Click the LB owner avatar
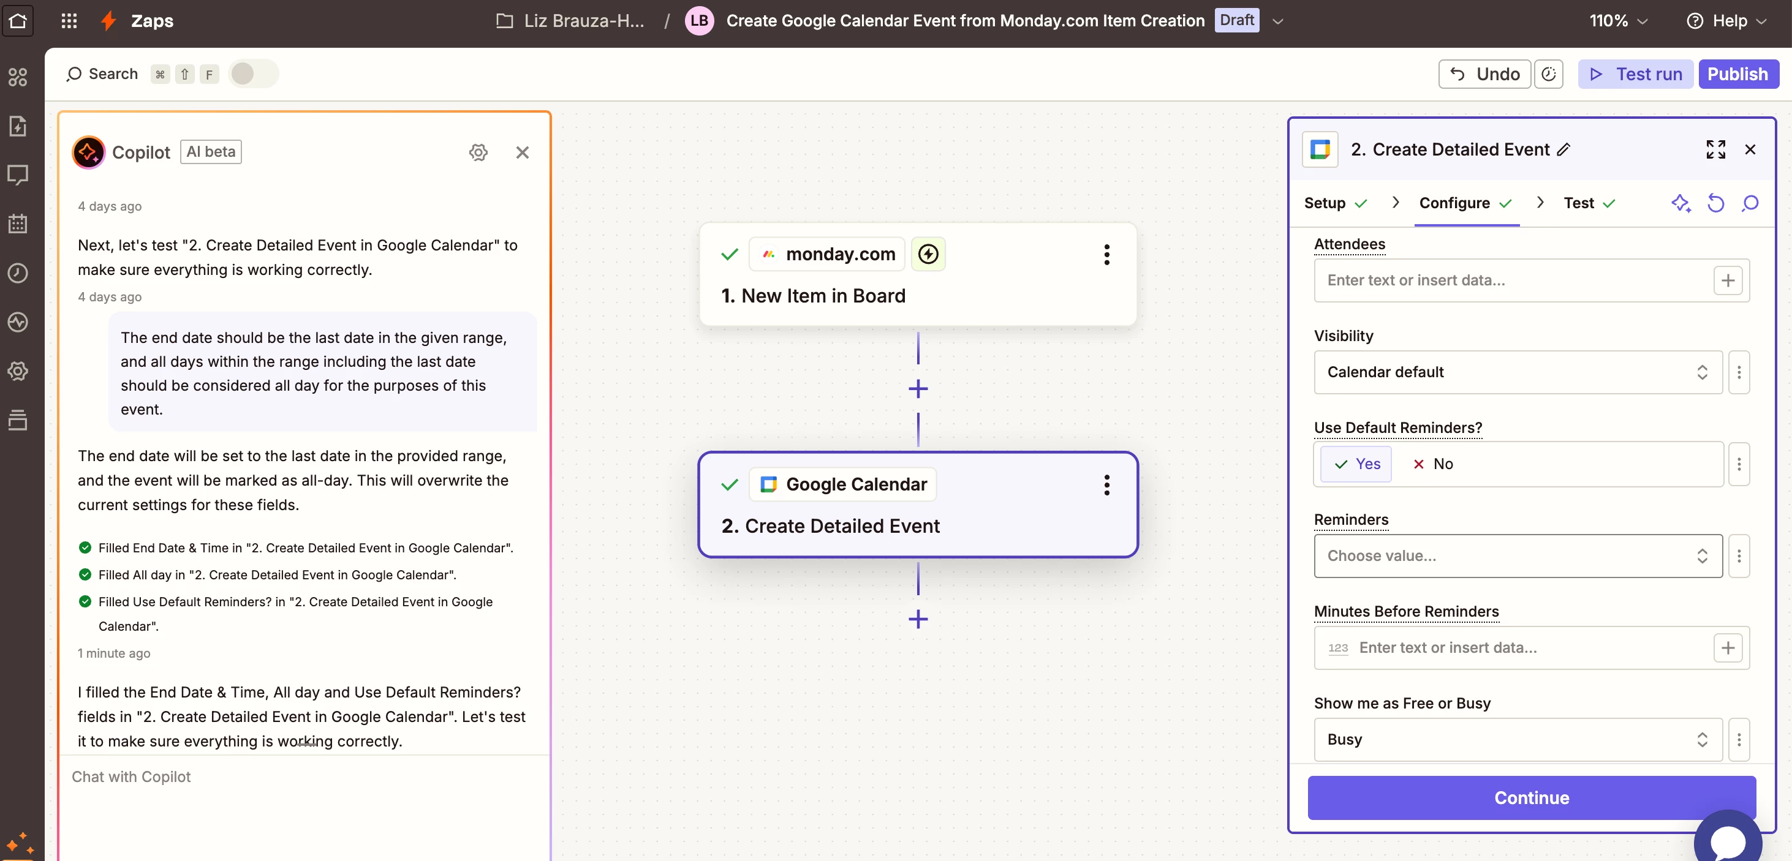 (x=699, y=20)
